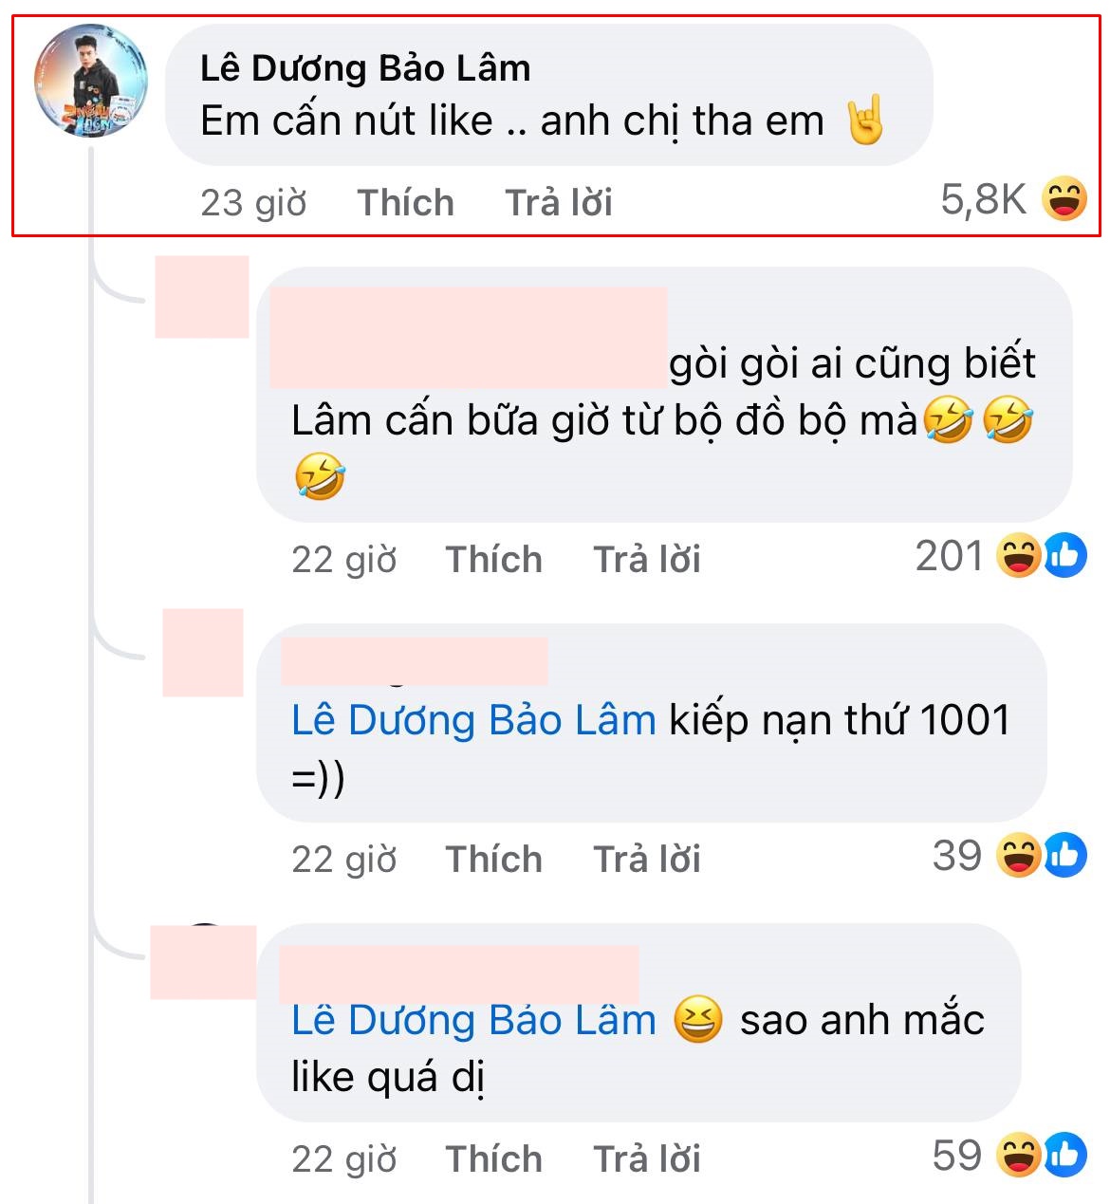
Task: Click the Lê Dương Bảo Lâm commenter name
Action: (x=365, y=68)
